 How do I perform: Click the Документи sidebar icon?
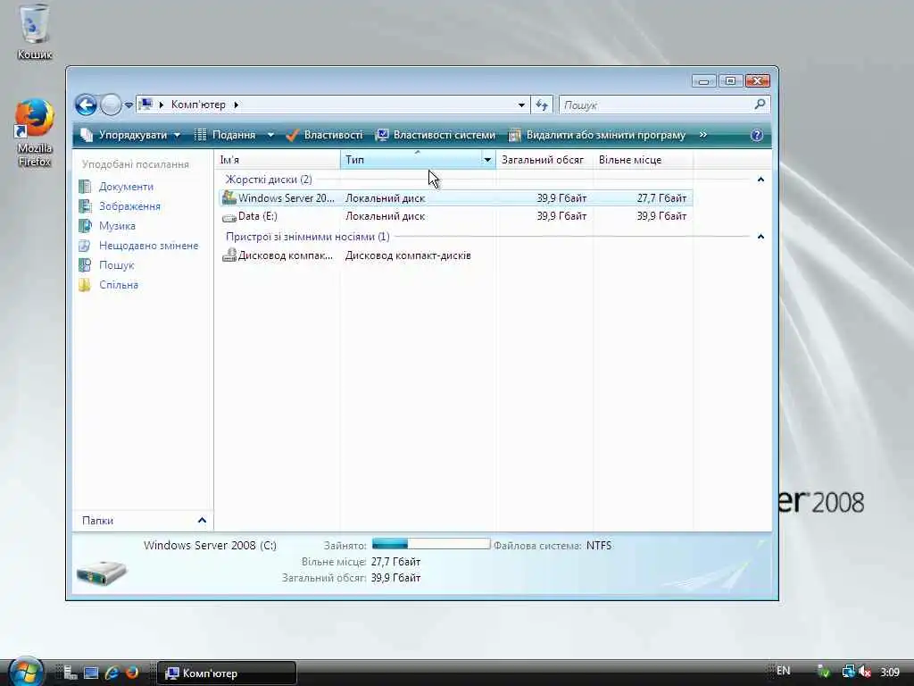point(85,187)
